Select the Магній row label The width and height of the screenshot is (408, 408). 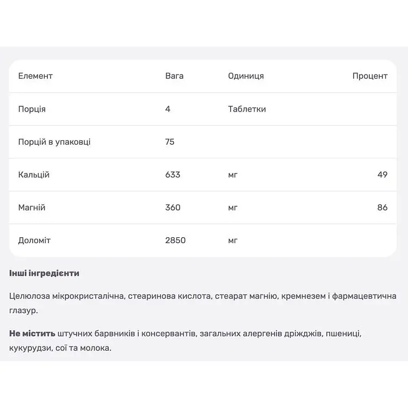point(32,207)
